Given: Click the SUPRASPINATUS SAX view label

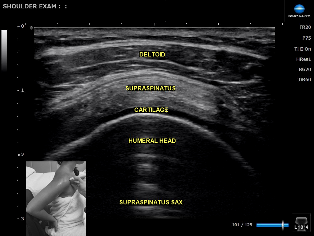Looking at the screenshot, I should (x=151, y=202).
